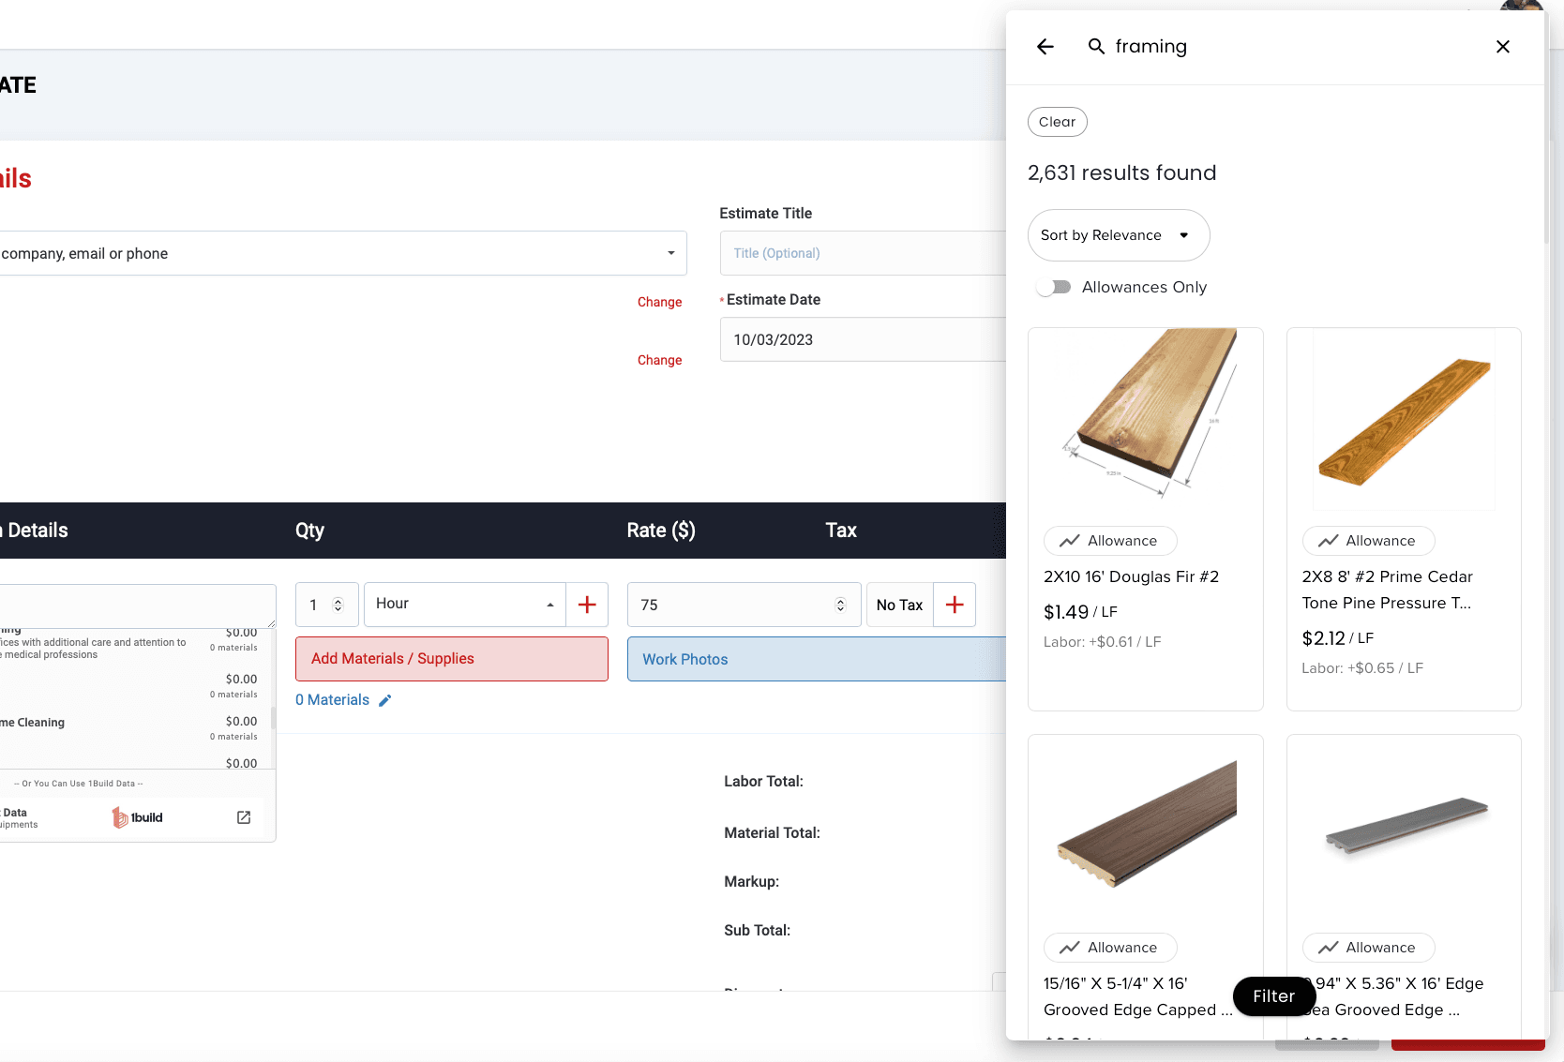
Task: Click the back arrow in search panel
Action: [x=1045, y=47]
